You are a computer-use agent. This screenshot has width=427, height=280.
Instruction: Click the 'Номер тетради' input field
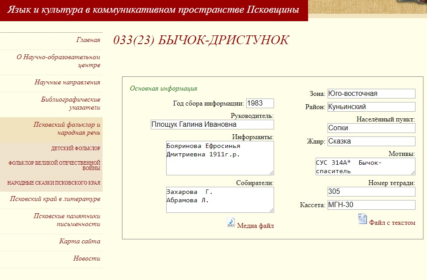point(371,192)
